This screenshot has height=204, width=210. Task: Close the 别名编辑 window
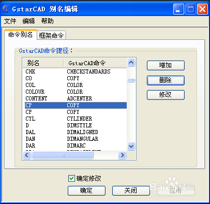point(202,9)
